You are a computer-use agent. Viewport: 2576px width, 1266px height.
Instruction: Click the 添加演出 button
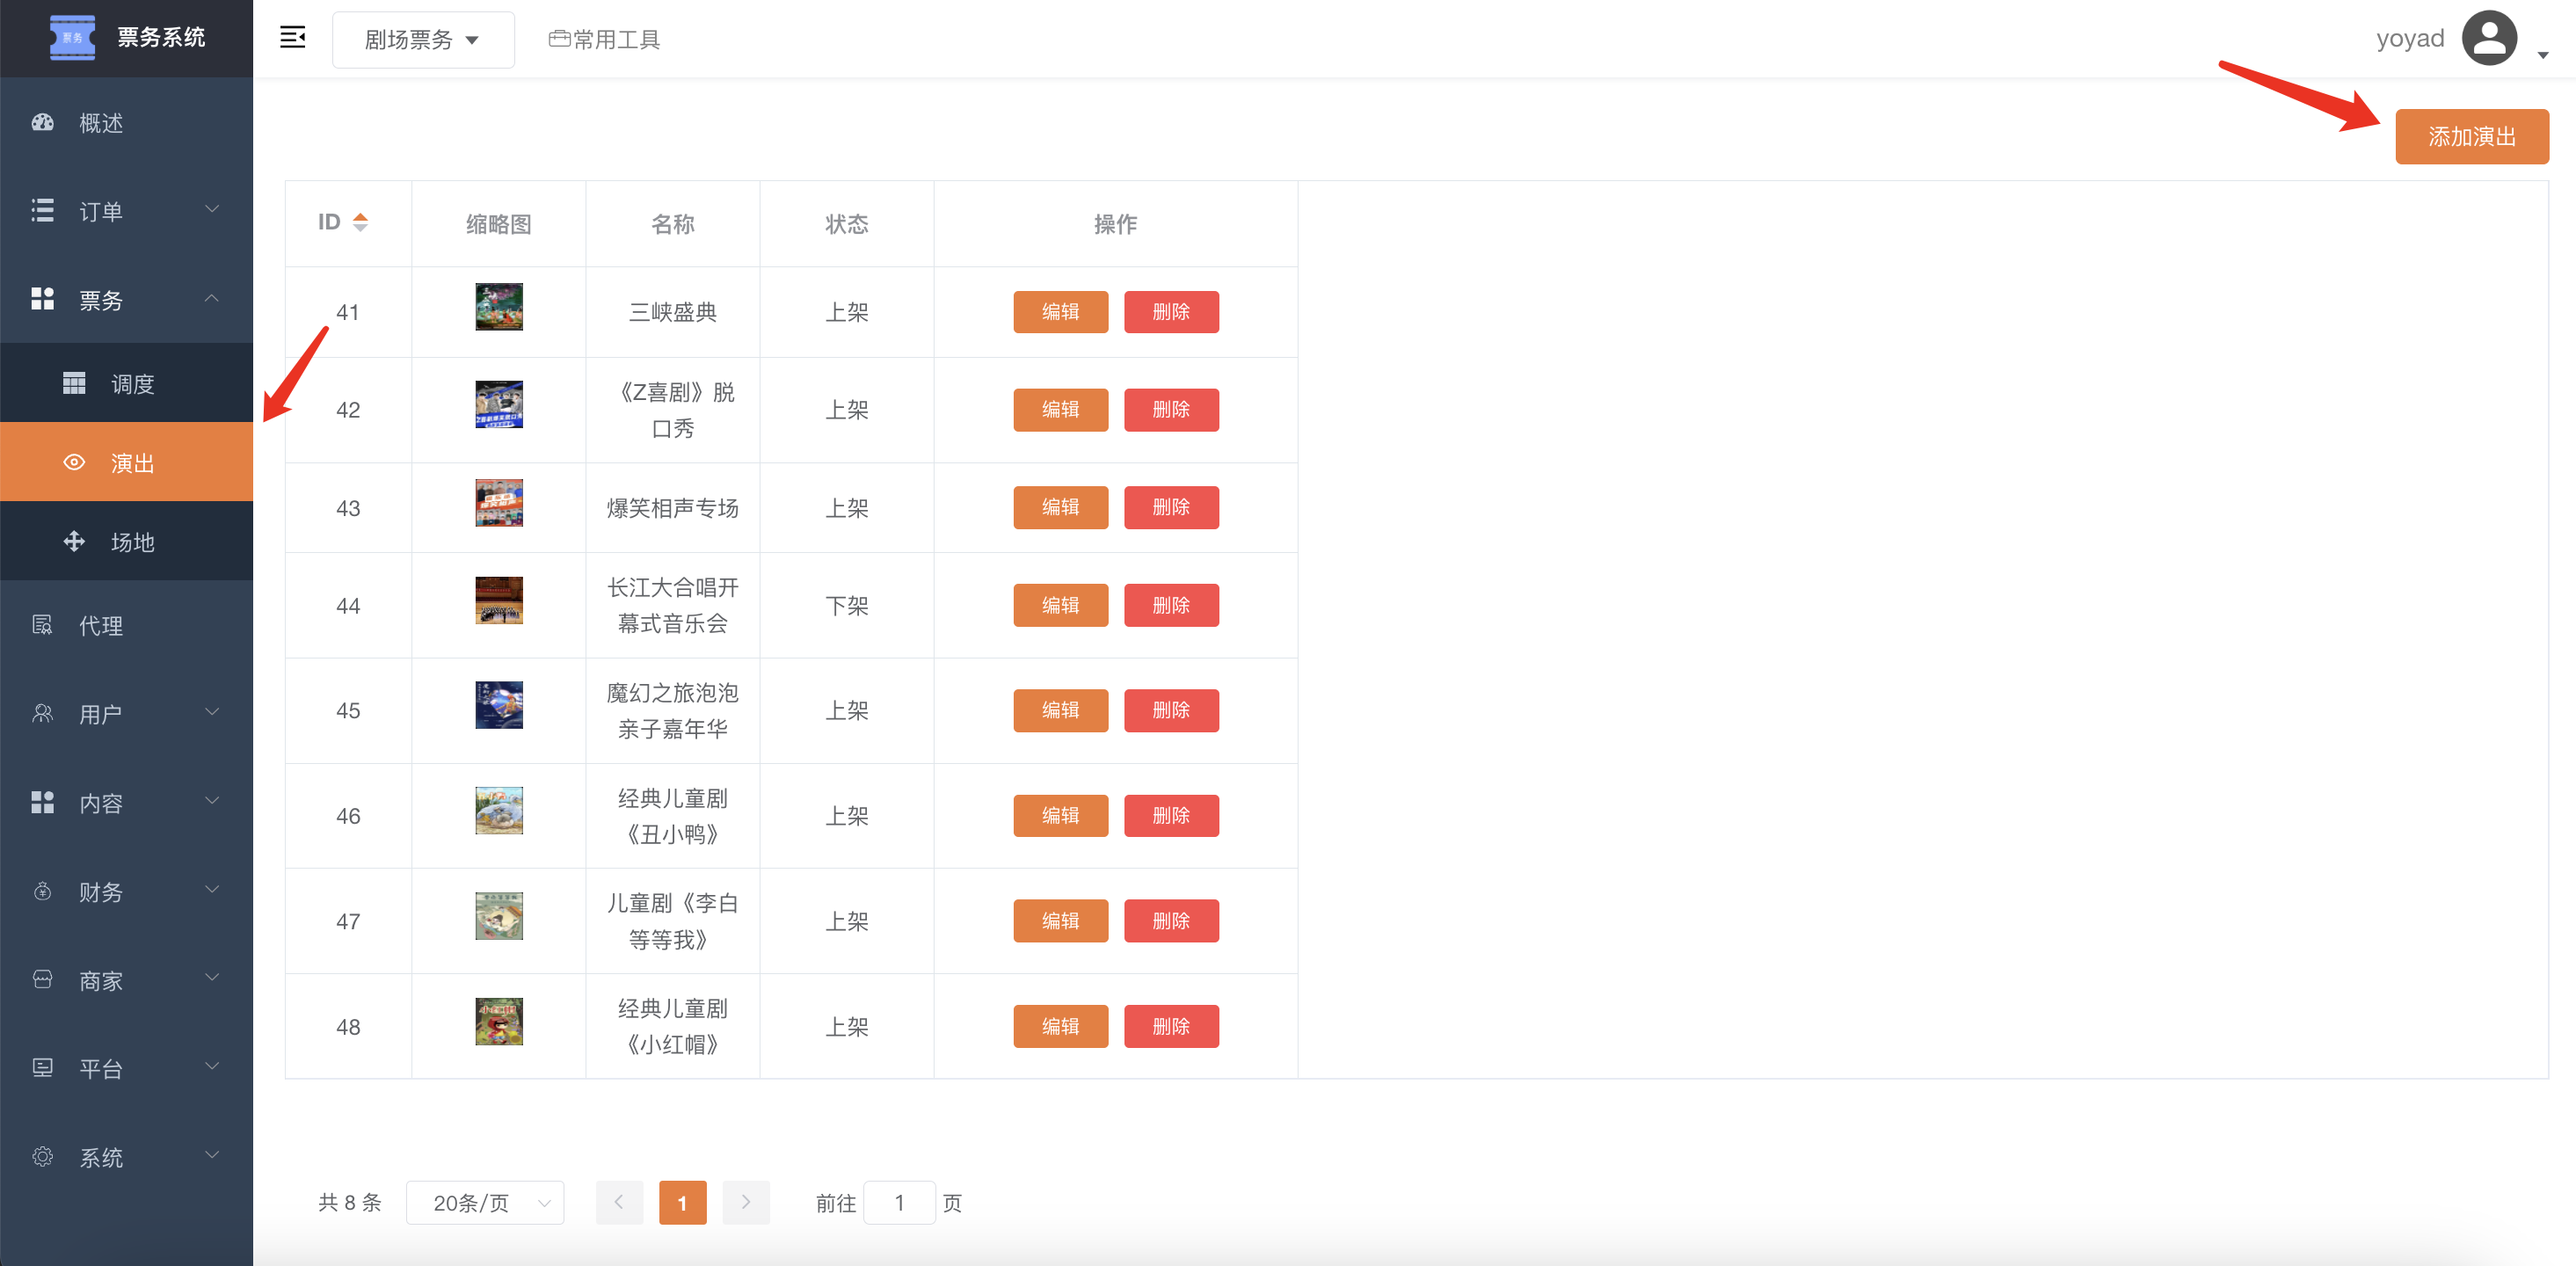(2472, 137)
